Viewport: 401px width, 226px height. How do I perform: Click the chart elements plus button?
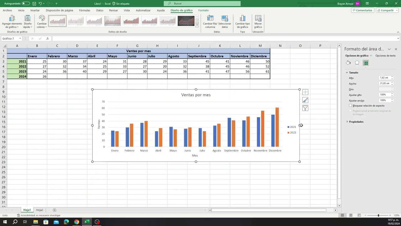(305, 92)
